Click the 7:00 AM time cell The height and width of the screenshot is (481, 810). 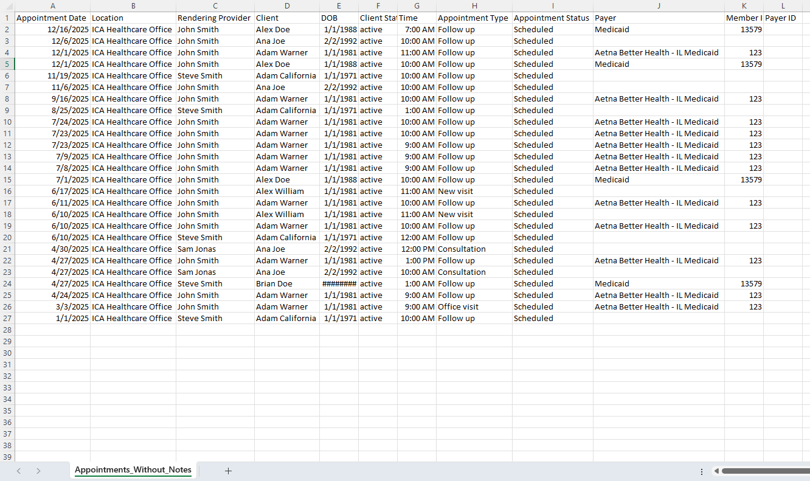[x=417, y=30]
